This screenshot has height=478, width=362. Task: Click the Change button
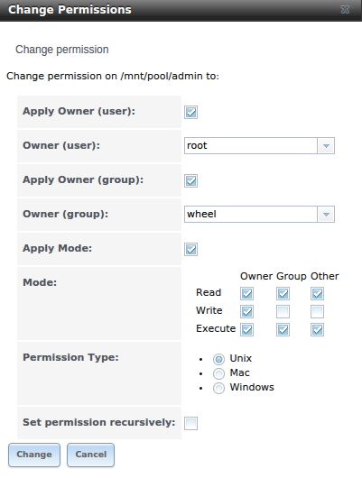coord(34,455)
